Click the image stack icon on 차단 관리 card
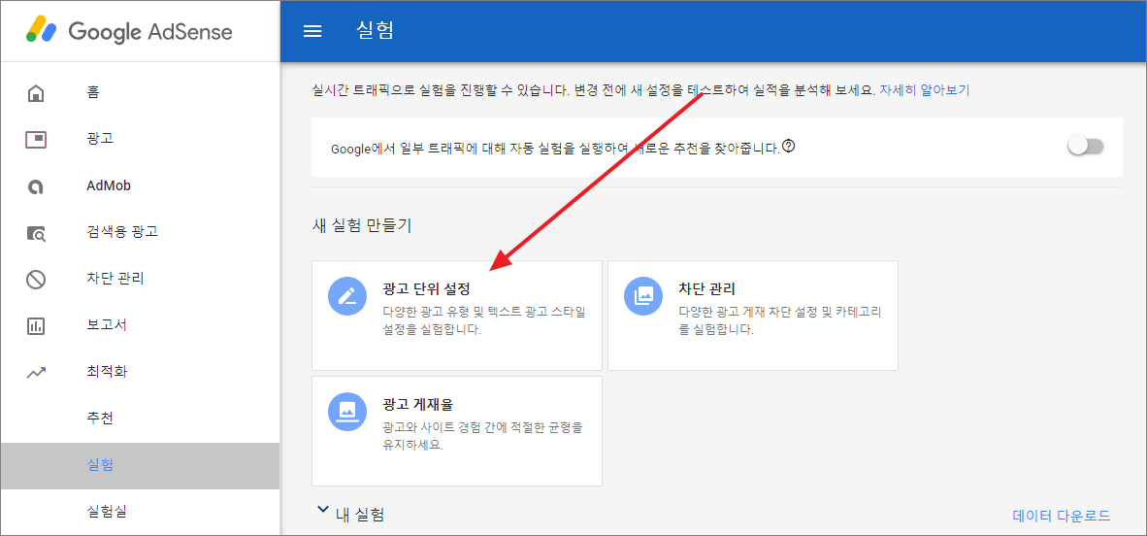 click(643, 296)
